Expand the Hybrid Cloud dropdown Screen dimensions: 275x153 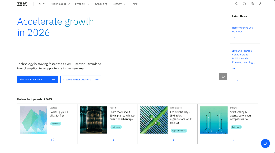point(60,4)
